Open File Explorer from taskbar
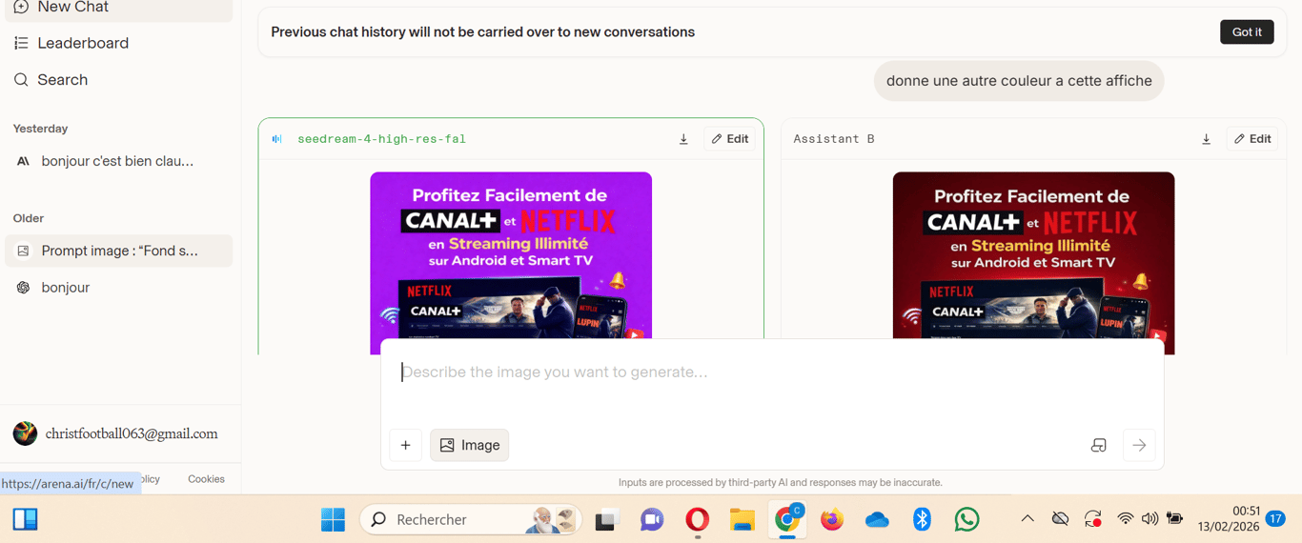1302x543 pixels. 742,519
